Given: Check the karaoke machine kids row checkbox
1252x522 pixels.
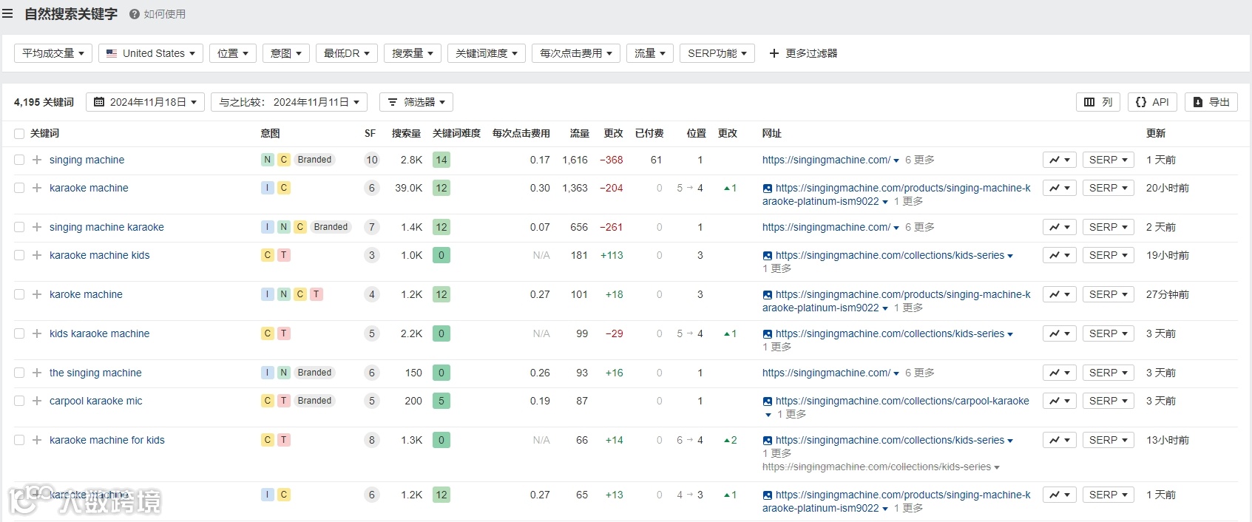Looking at the screenshot, I should pyautogui.click(x=19, y=255).
